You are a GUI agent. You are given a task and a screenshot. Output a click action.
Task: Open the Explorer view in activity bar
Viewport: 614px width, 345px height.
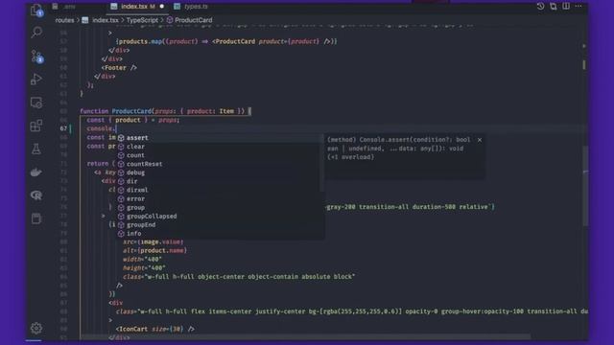(x=36, y=11)
